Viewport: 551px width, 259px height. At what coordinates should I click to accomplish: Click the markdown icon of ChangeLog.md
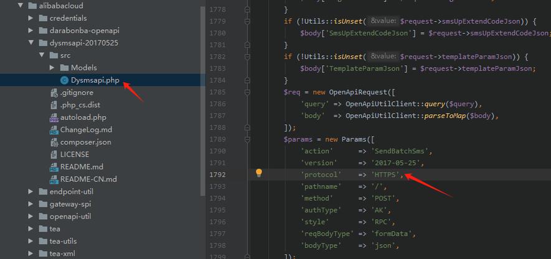tap(54, 130)
